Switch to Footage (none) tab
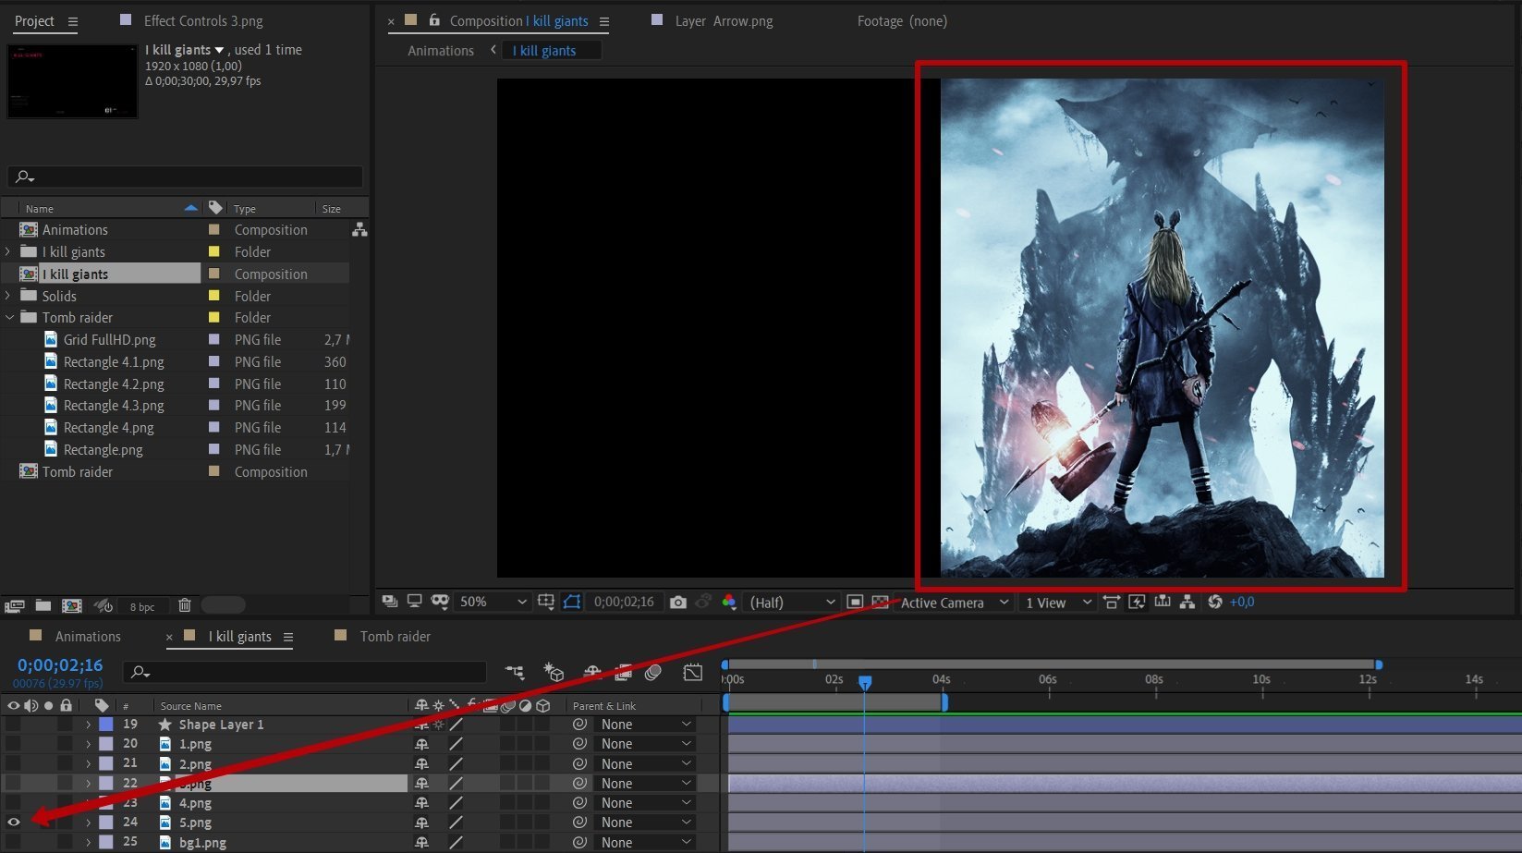The height and width of the screenshot is (853, 1522). click(902, 20)
